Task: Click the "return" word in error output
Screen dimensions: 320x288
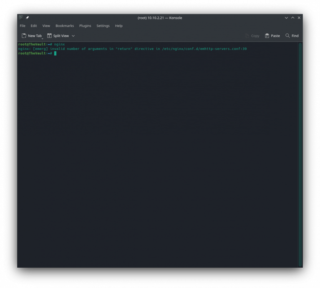Action: pos(124,49)
